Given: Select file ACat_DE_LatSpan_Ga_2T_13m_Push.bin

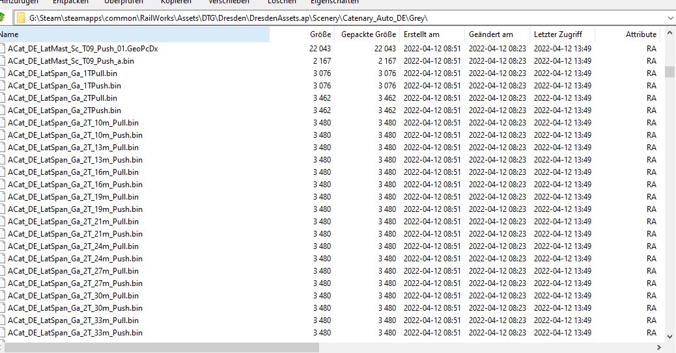Looking at the screenshot, I should coord(75,160).
